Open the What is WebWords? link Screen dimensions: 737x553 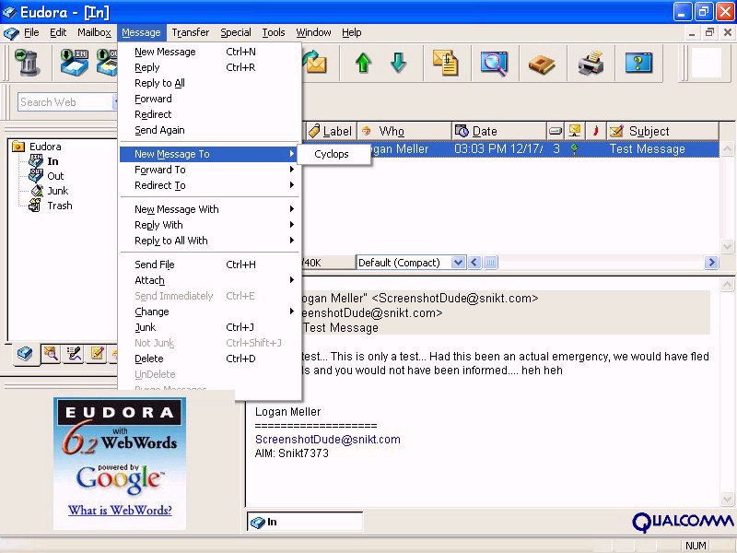120,511
